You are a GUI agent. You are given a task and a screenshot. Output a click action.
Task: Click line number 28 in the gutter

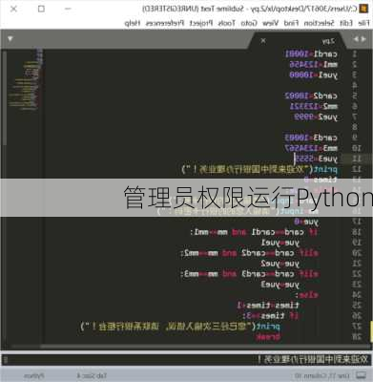356,336
